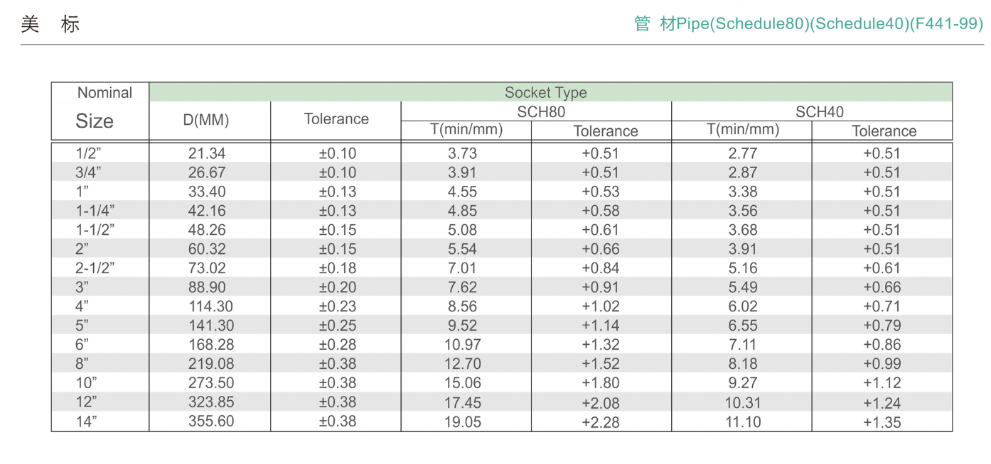Screen dimensions: 991x464
Task: Click the Tolerance header beside D(MM)
Action: (x=336, y=120)
